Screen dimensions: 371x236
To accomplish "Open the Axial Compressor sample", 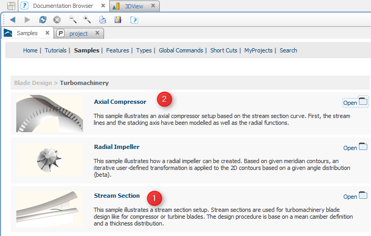I will click(350, 103).
